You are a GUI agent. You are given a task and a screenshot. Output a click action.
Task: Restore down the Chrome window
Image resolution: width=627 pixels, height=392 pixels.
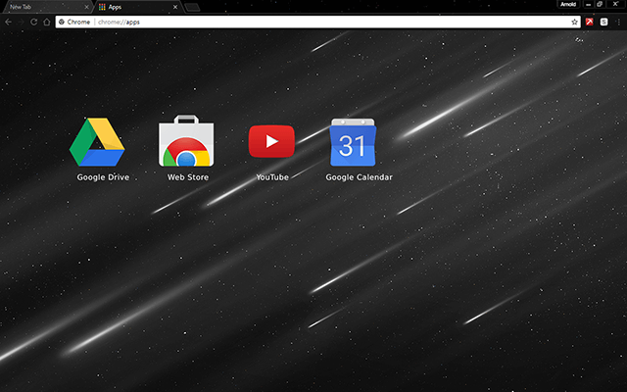pos(600,4)
